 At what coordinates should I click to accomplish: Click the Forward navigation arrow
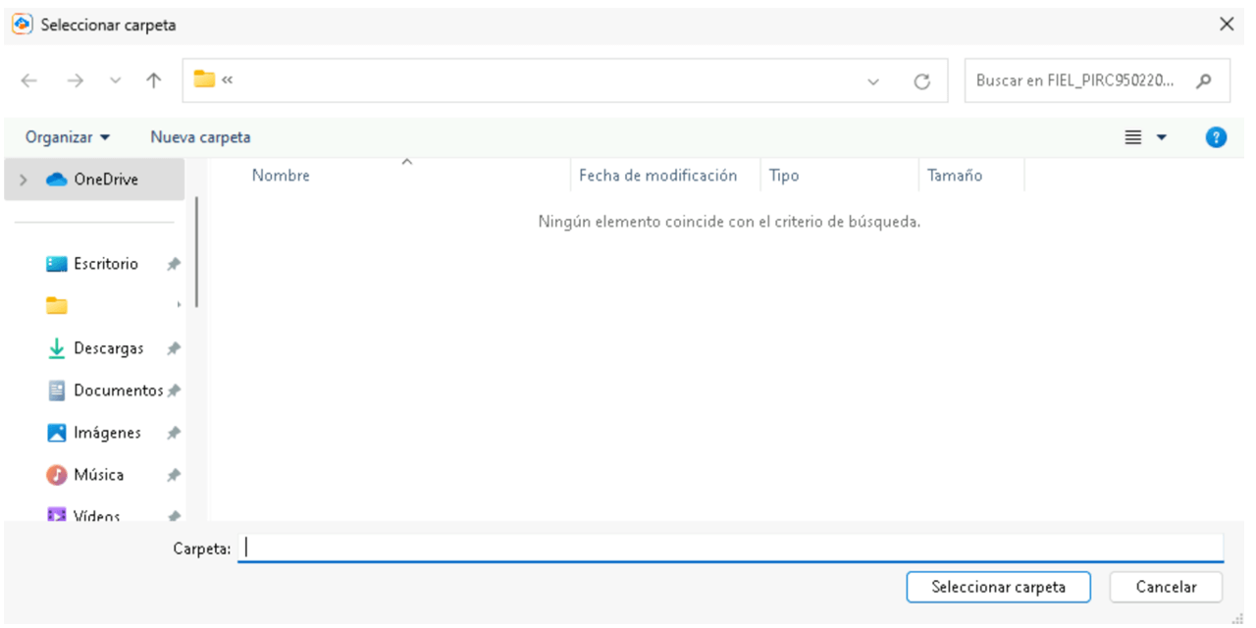pos(75,81)
